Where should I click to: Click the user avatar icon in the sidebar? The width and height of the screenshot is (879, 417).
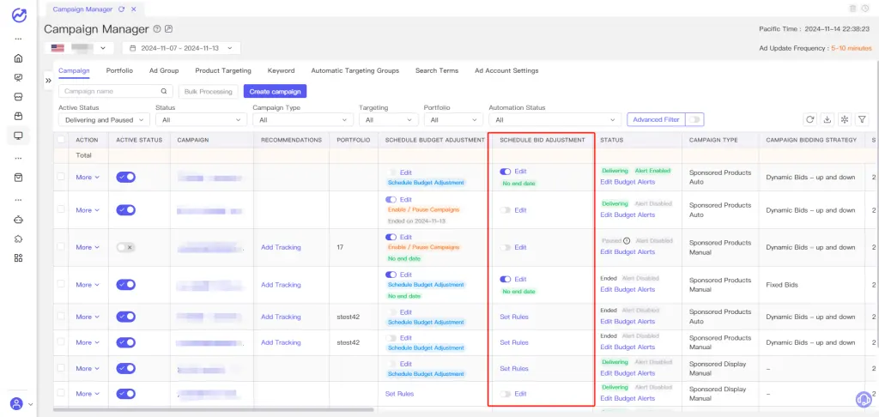(x=17, y=403)
